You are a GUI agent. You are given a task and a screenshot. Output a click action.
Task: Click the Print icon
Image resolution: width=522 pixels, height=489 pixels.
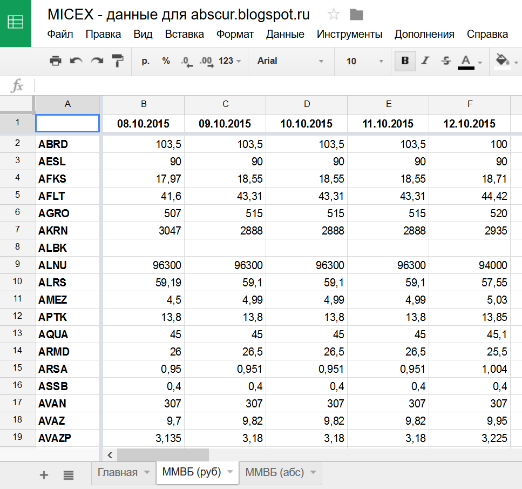click(x=55, y=61)
